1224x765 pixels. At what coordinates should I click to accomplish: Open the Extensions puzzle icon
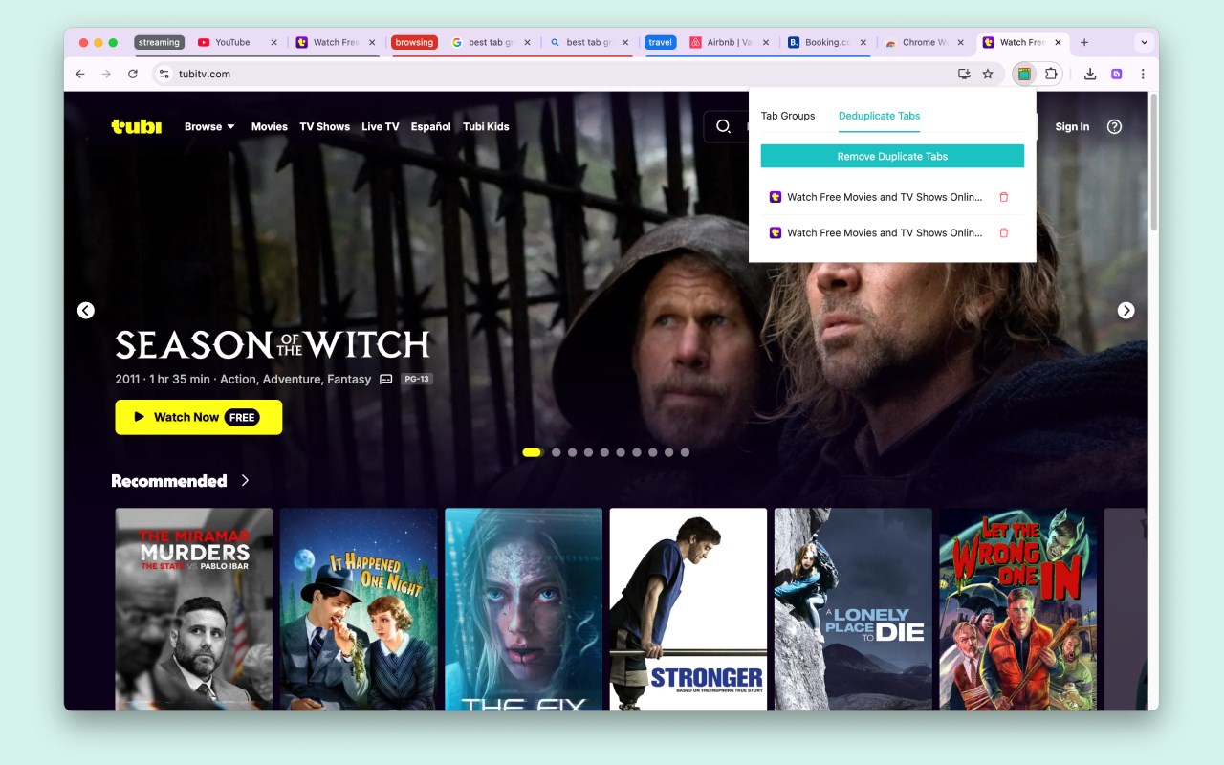1051,74
